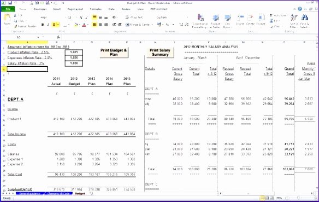This screenshot has height=202, width=319.
Task: Toggle Align Text Left
Action: pyautogui.click(x=94, y=25)
